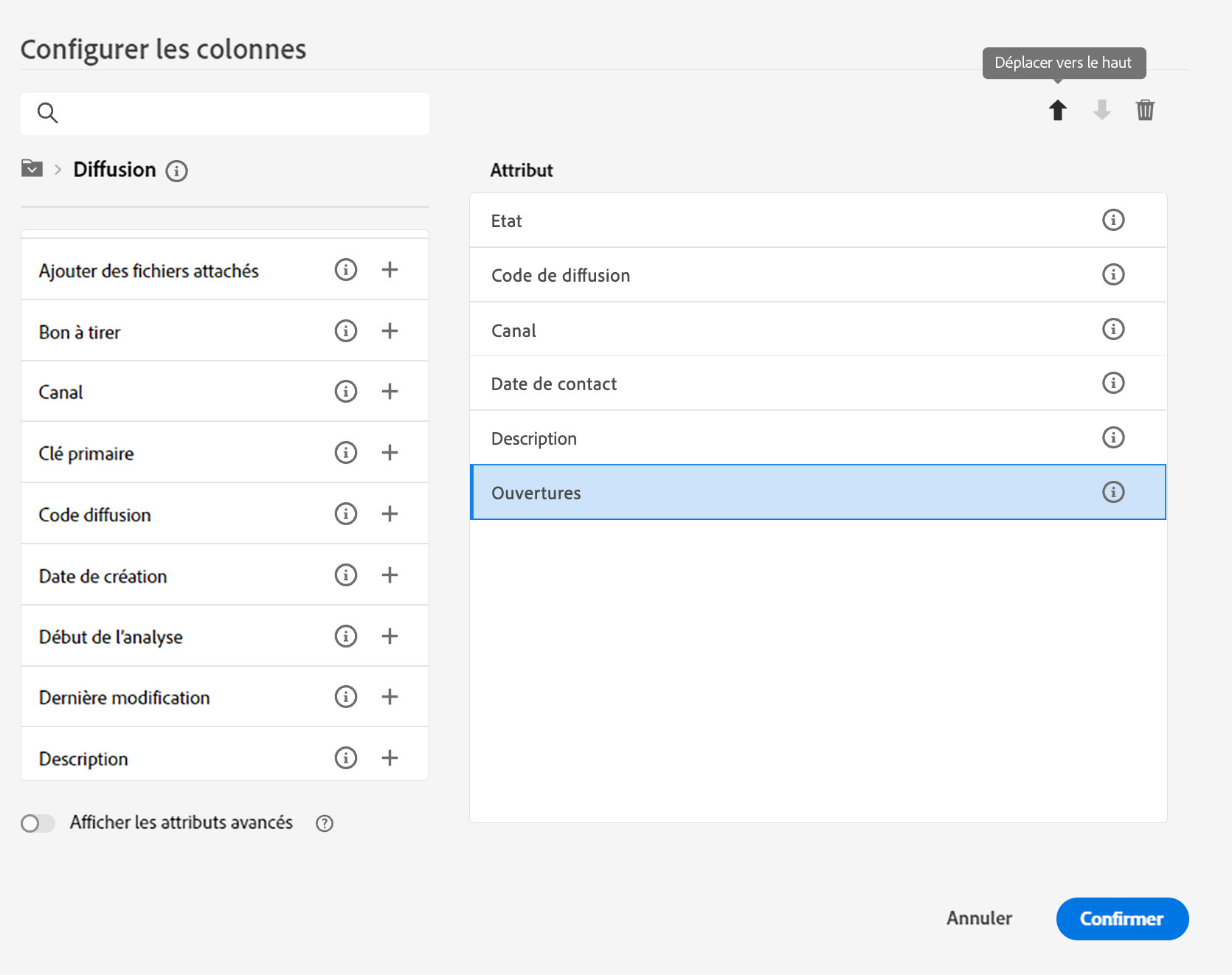Screen dimensions: 1232x975
Task: Open help for advanced attributes
Action: tap(325, 824)
